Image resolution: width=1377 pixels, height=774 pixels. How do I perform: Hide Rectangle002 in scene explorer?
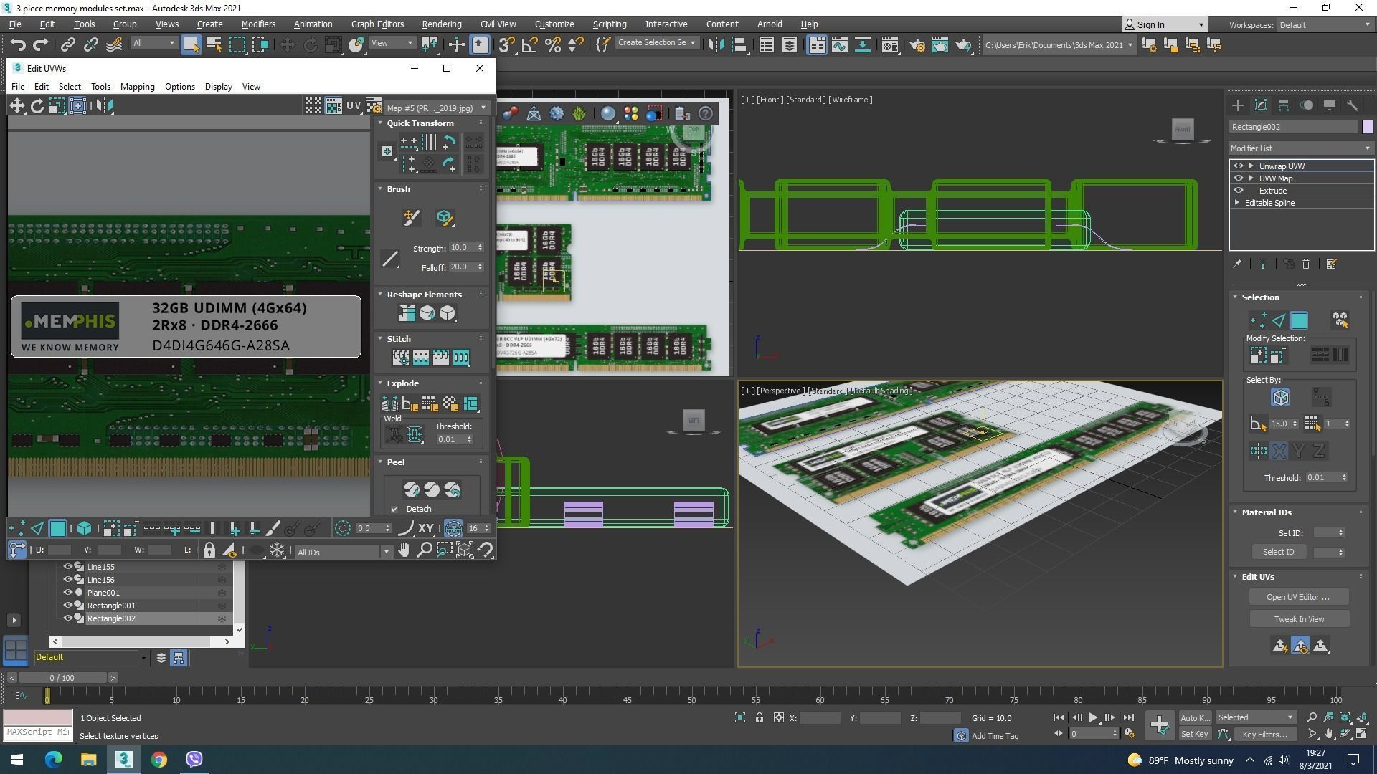(68, 618)
